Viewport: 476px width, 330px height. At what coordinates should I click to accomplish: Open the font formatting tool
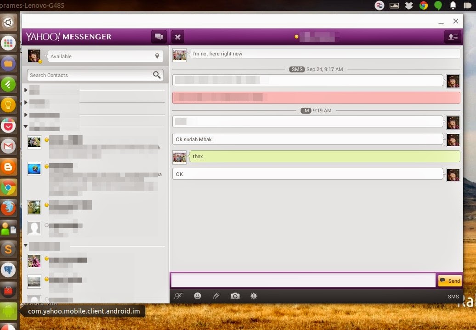178,296
